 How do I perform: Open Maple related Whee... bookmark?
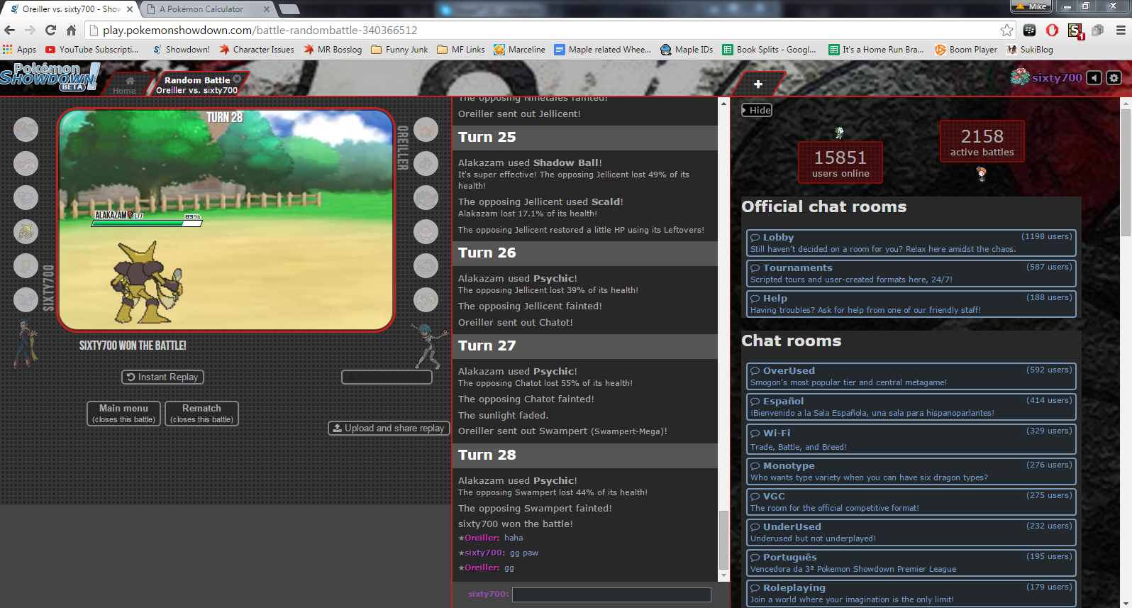[603, 50]
